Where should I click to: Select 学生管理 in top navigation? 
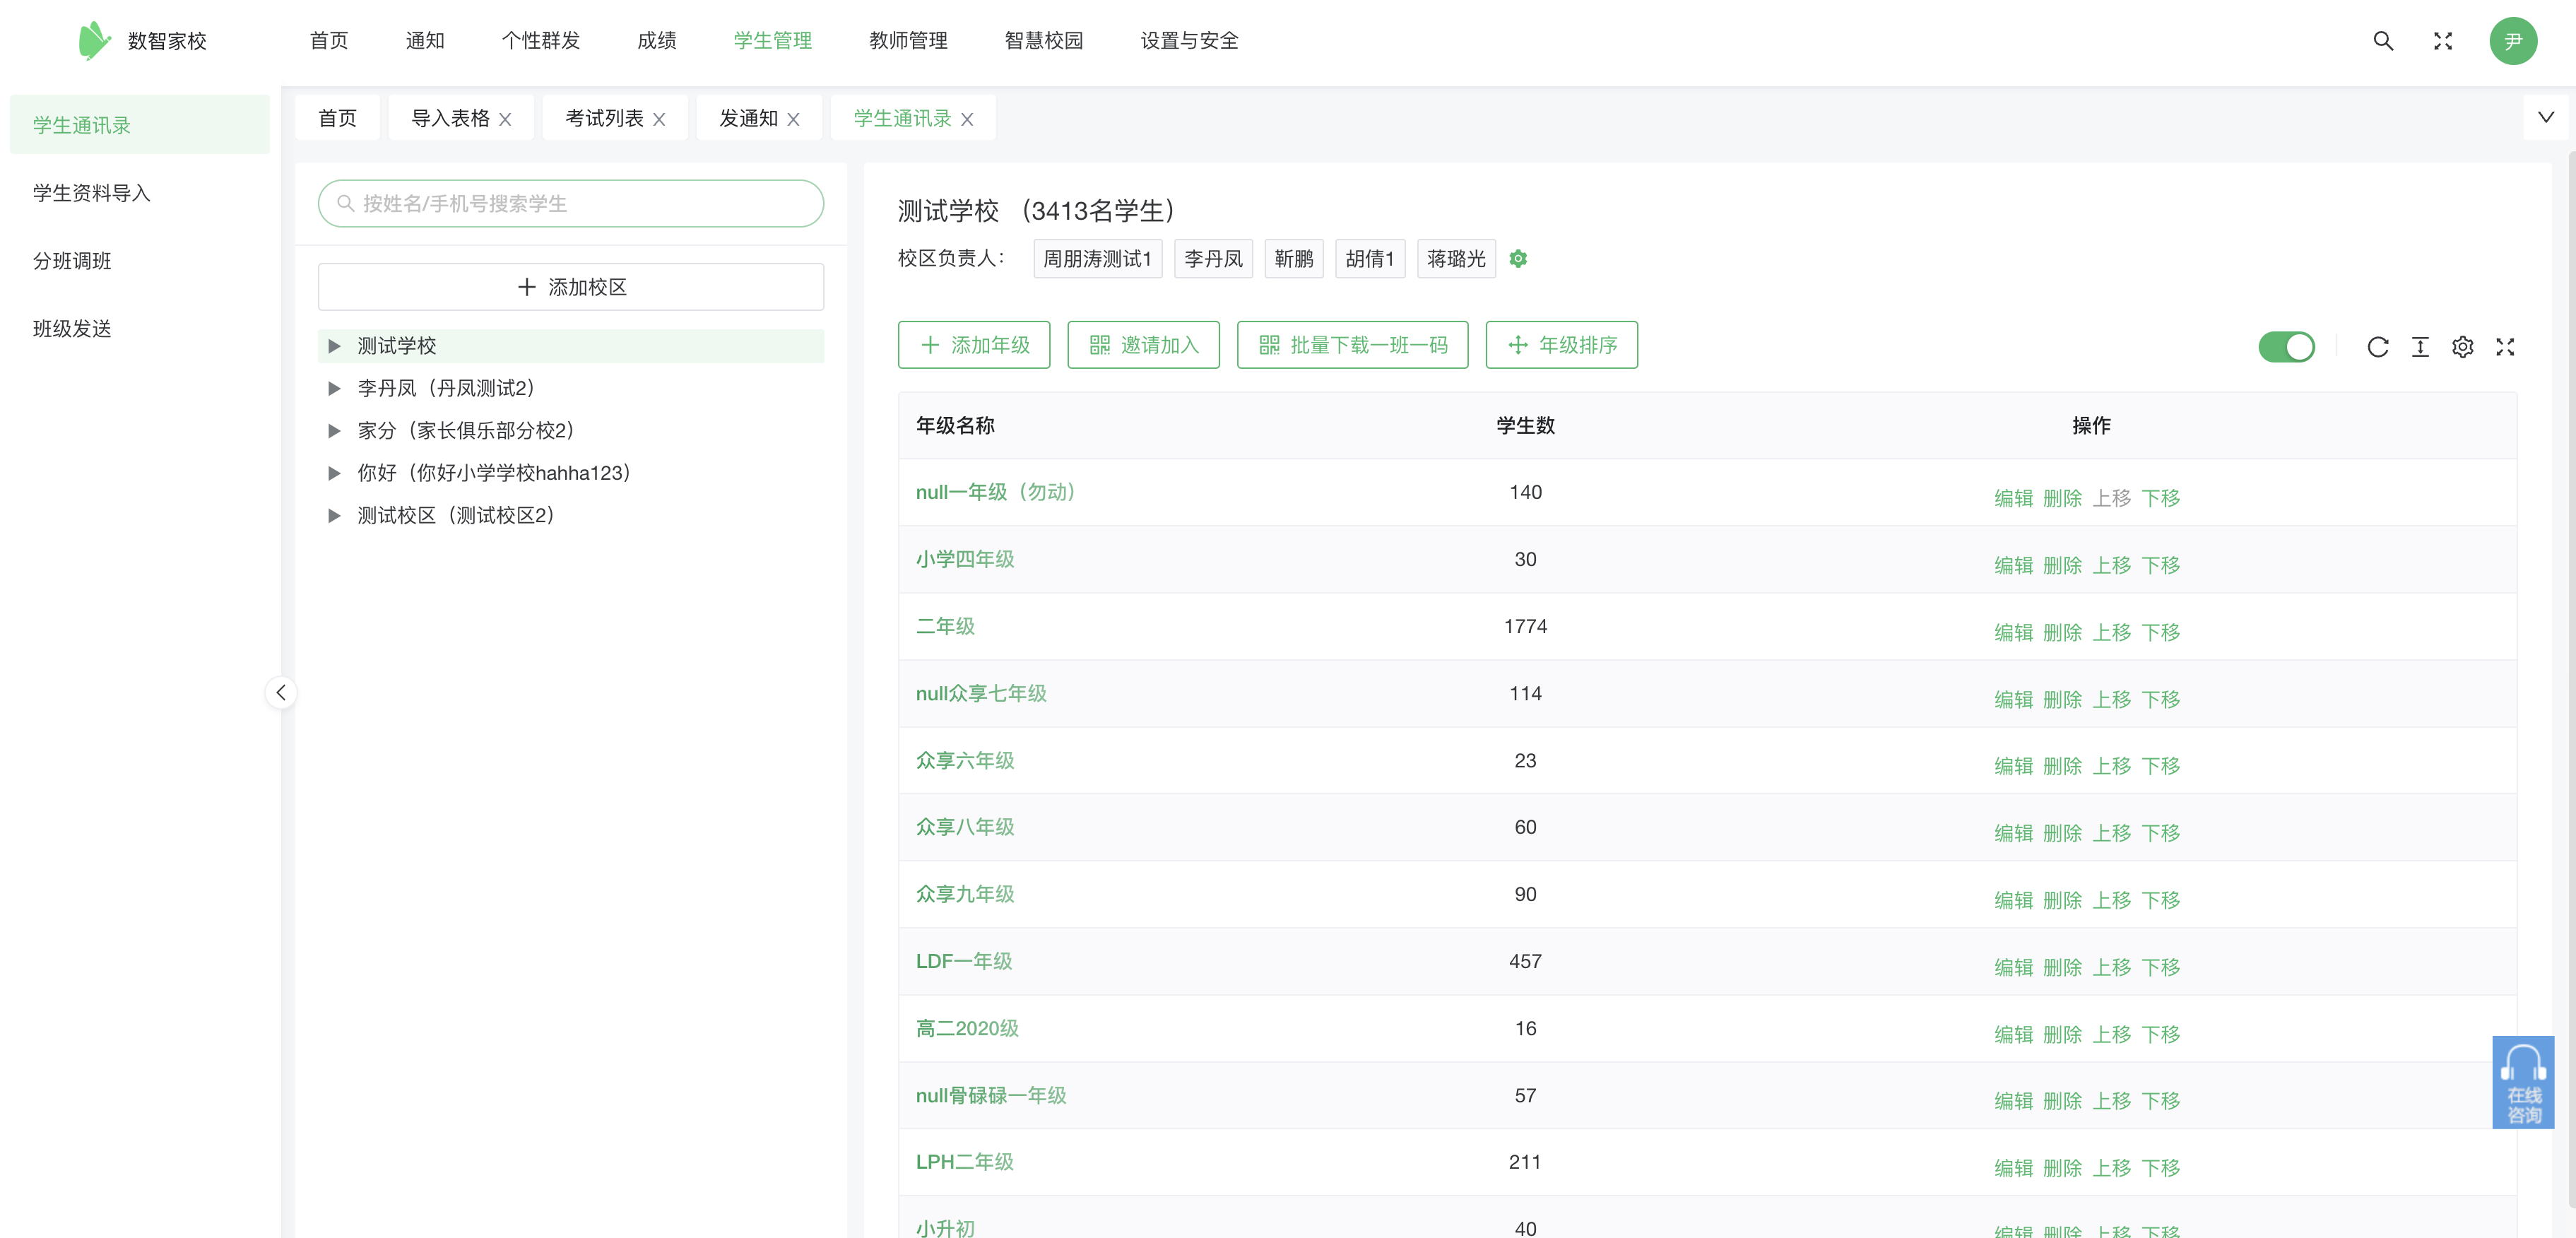tap(773, 41)
